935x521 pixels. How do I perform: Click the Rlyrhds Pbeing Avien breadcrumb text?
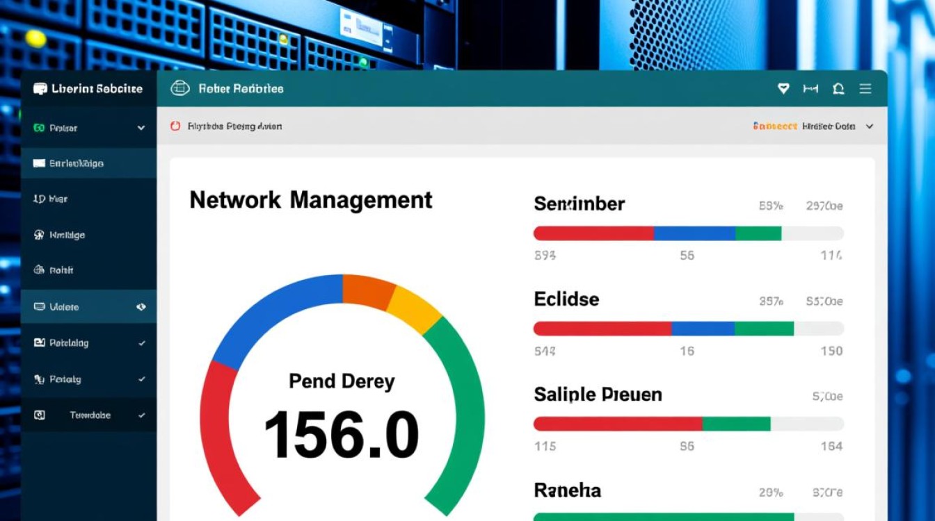pyautogui.click(x=234, y=126)
